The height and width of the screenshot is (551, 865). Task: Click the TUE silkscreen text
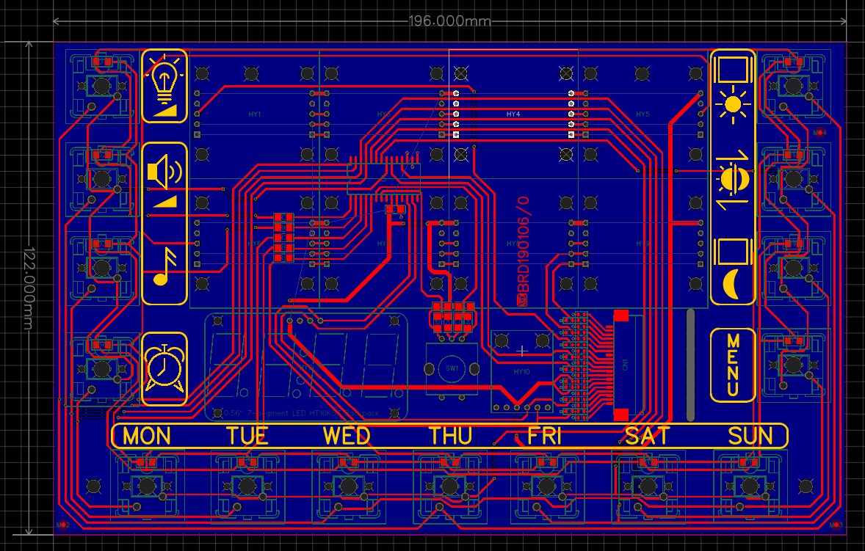(x=247, y=437)
